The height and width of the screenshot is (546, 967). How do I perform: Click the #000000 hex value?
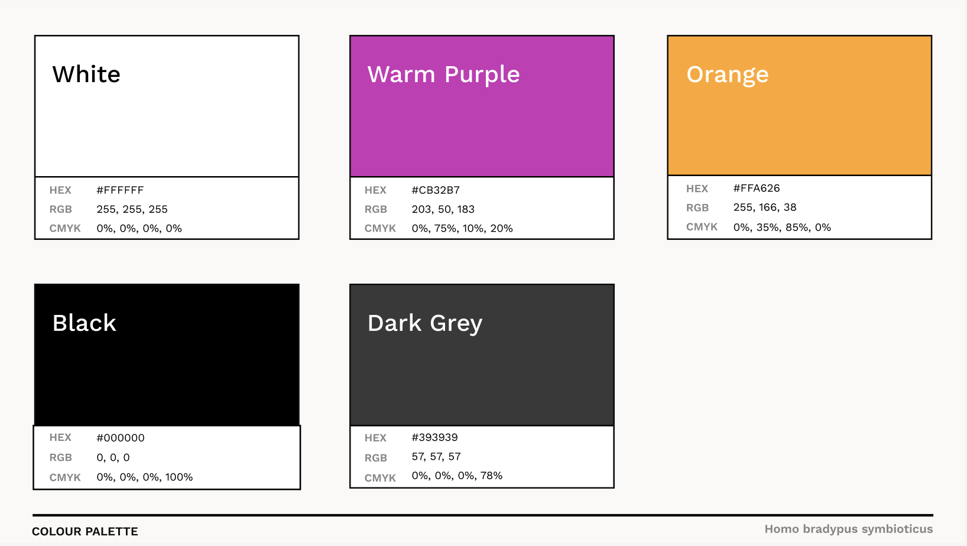tap(121, 438)
